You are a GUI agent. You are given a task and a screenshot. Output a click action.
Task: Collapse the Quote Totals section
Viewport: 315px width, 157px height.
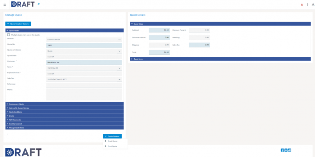pyautogui.click(x=220, y=24)
